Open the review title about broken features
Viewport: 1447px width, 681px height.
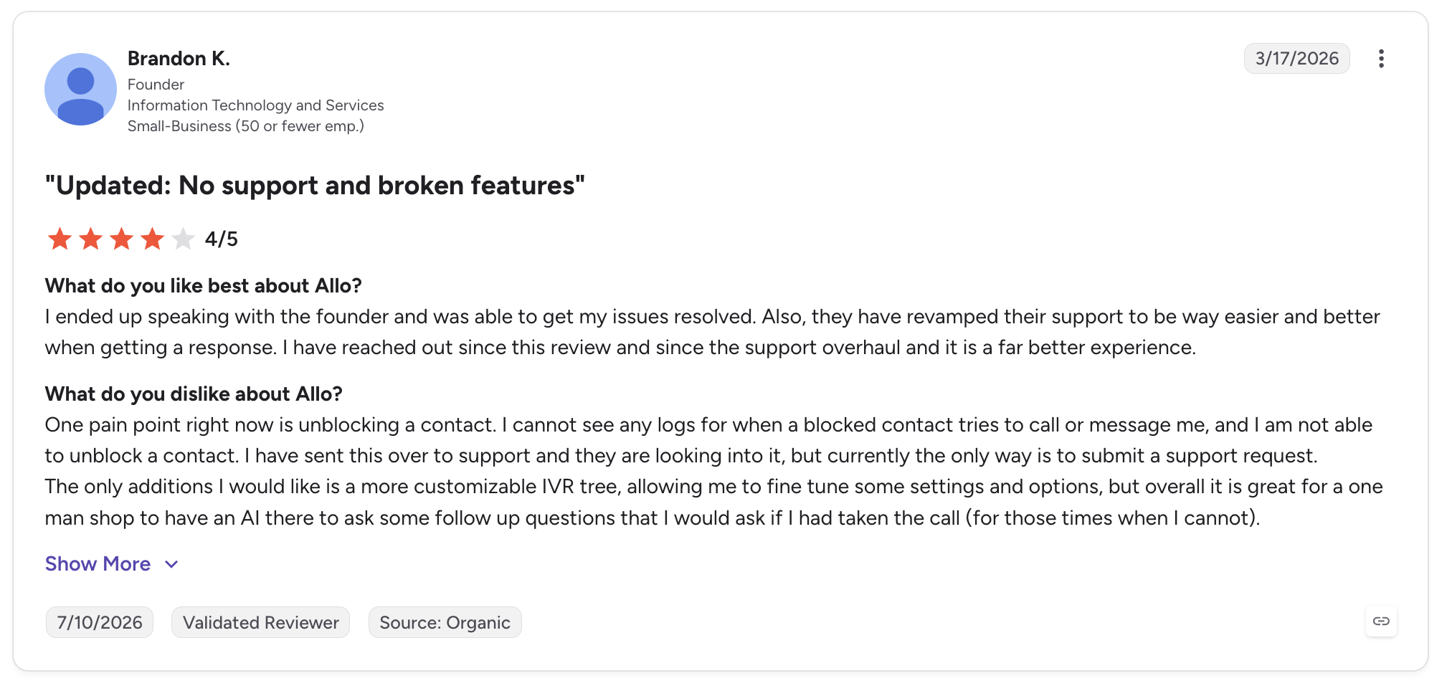pos(315,186)
